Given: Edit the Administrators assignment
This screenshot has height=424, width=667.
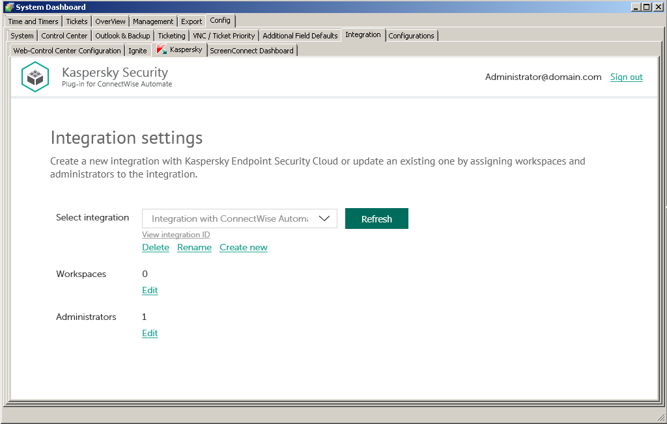Looking at the screenshot, I should [x=150, y=333].
